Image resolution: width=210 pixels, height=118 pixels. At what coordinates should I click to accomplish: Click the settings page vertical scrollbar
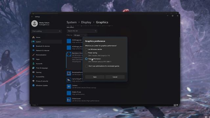pos(179,48)
